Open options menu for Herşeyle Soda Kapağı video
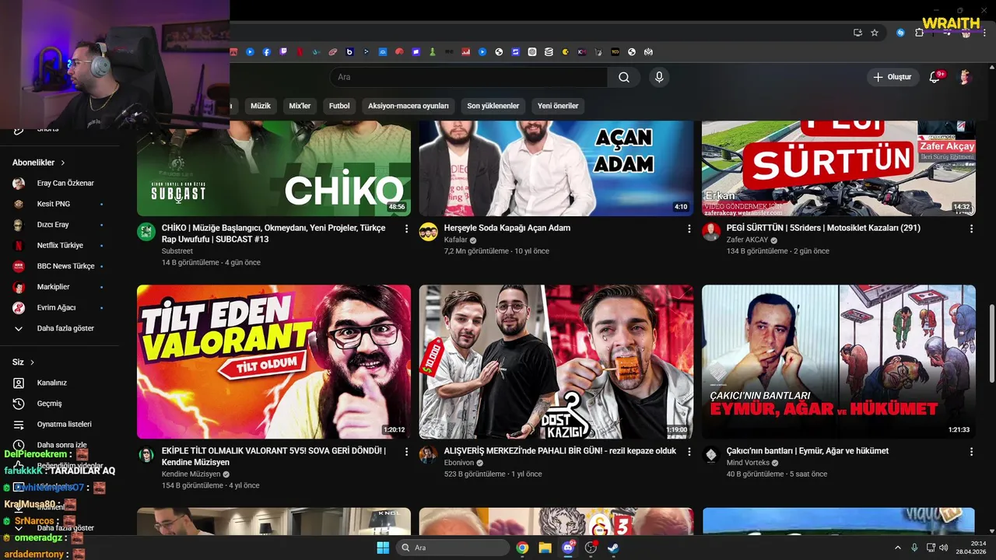Viewport: 996px width, 560px height. coord(689,229)
